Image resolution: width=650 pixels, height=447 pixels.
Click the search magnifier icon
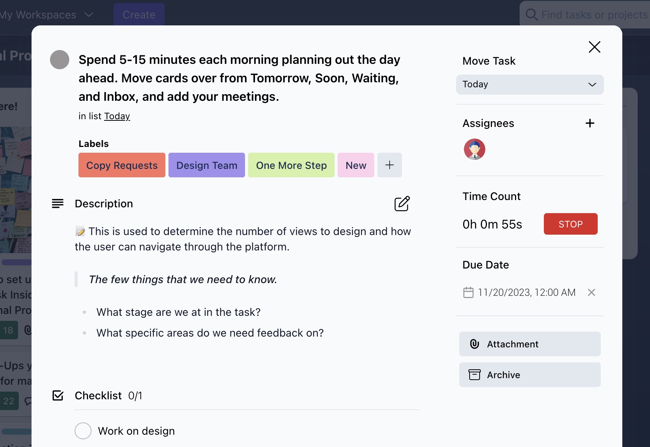point(531,15)
